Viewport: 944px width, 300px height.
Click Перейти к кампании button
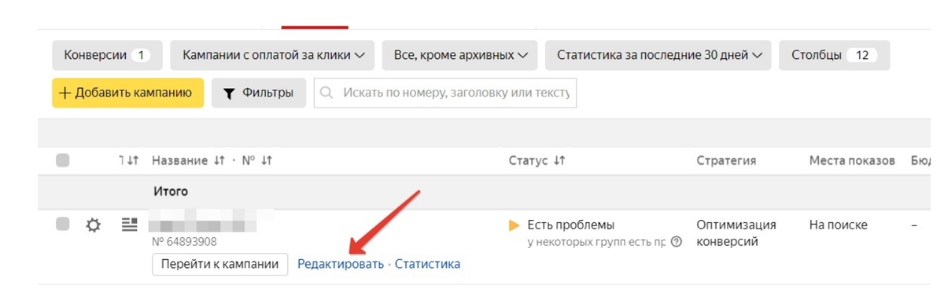[x=220, y=264]
